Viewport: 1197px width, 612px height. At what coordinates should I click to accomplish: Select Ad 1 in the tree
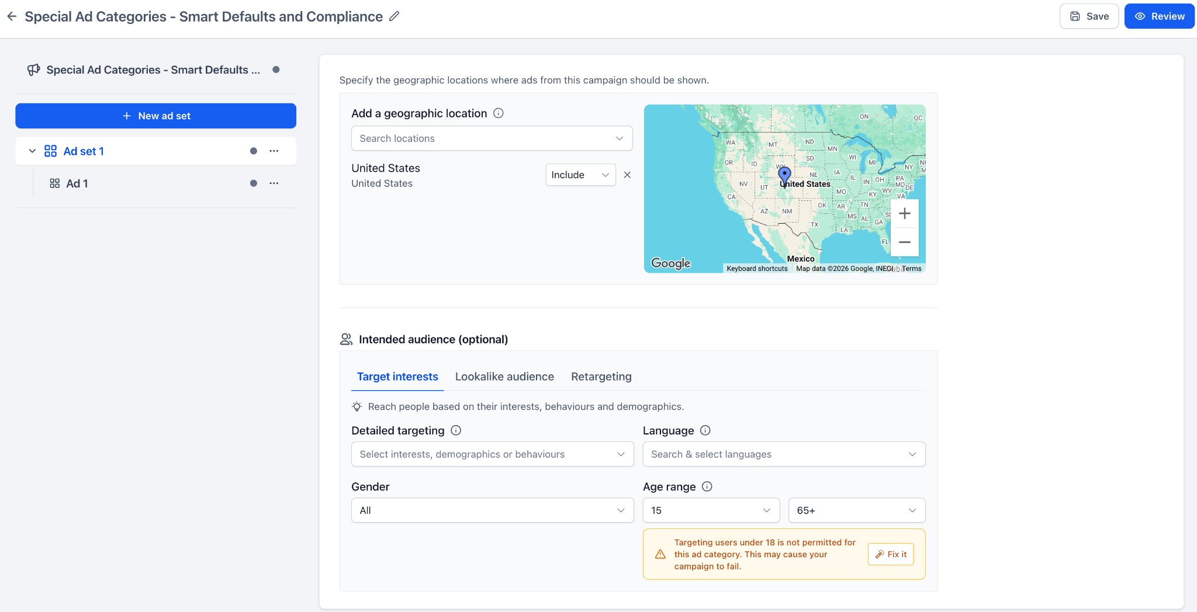(77, 183)
